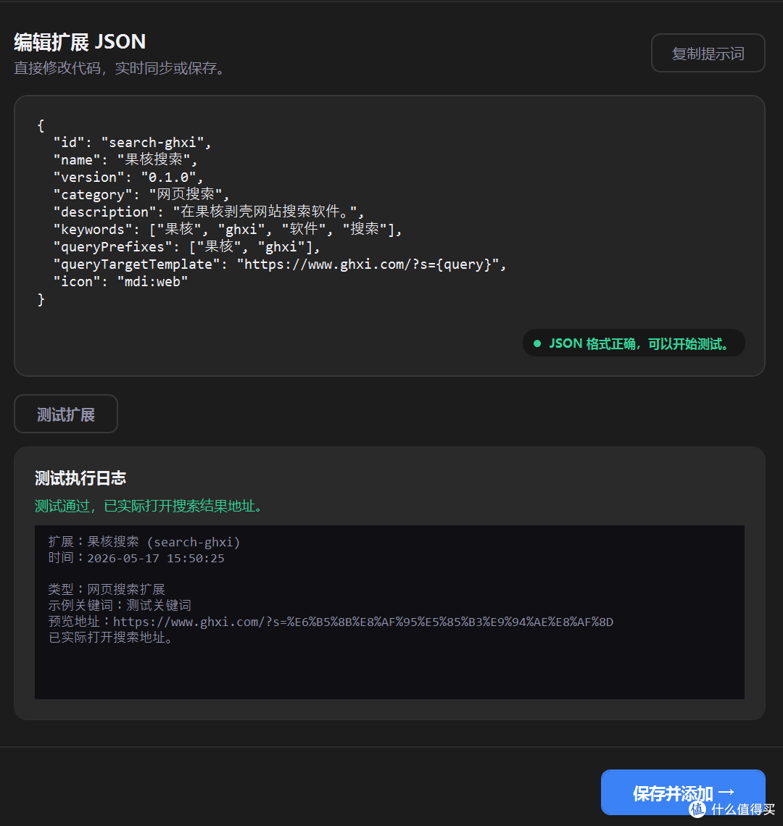
Task: Click the 编辑扩展 JSON title
Action: coord(80,41)
